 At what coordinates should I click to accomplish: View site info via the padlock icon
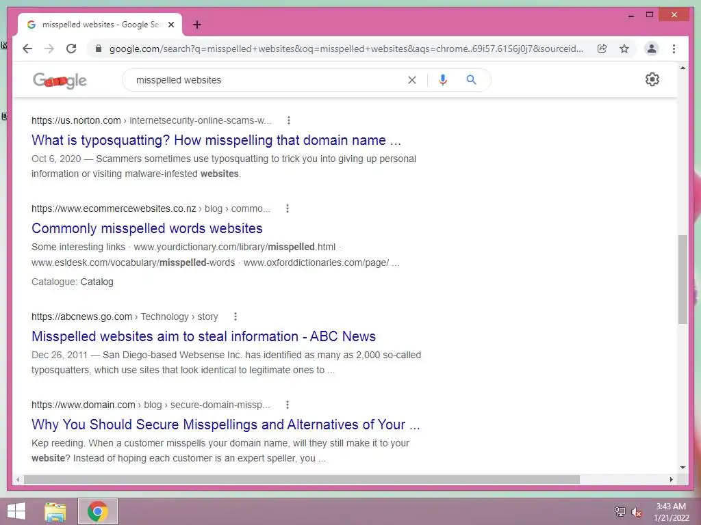(x=99, y=49)
